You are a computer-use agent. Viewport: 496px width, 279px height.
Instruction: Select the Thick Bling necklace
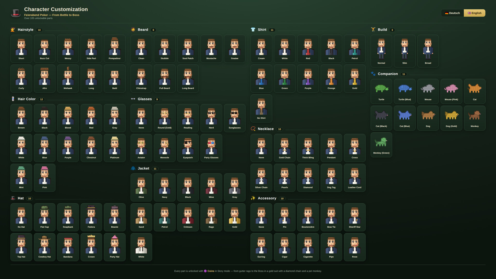pyautogui.click(x=308, y=148)
